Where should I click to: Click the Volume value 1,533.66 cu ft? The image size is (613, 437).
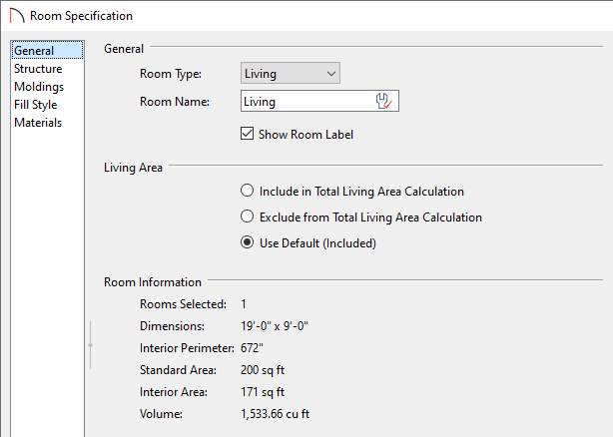tap(276, 414)
